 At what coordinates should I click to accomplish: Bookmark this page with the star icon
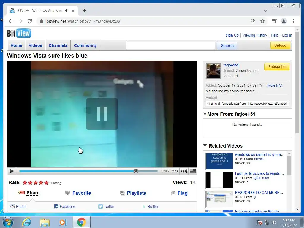click(x=262, y=21)
